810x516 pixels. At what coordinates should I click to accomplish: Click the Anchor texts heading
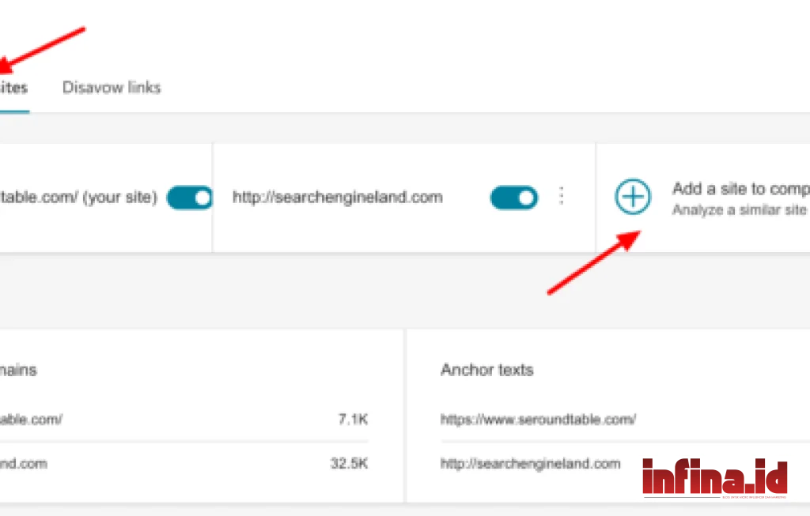[486, 370]
